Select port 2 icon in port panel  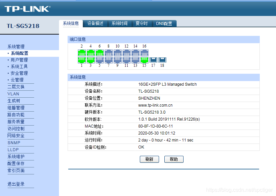[82, 53]
